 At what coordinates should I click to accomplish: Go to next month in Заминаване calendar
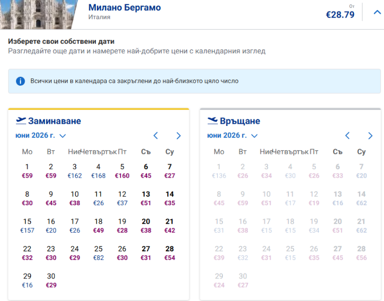(x=179, y=135)
